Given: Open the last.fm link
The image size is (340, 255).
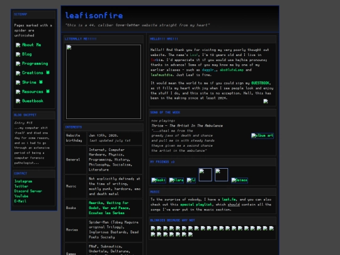Looking at the screenshot, I should click(229, 200).
